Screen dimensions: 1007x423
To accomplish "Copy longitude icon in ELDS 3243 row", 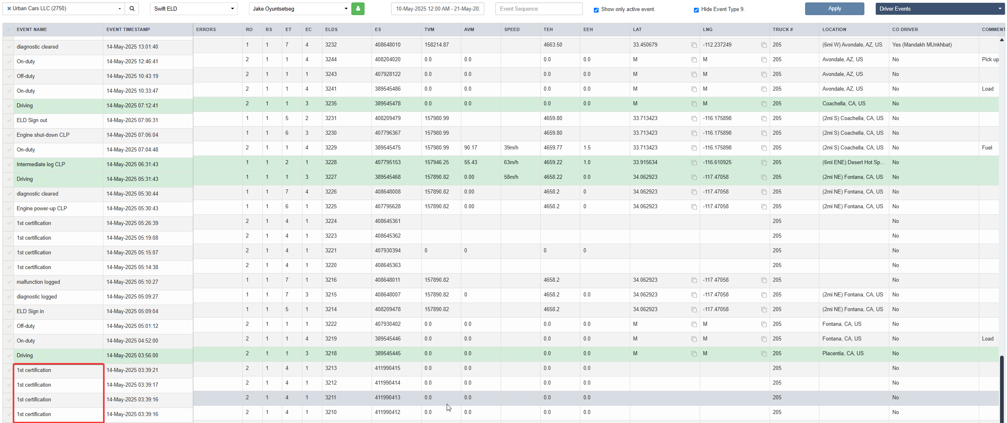I will [x=764, y=74].
